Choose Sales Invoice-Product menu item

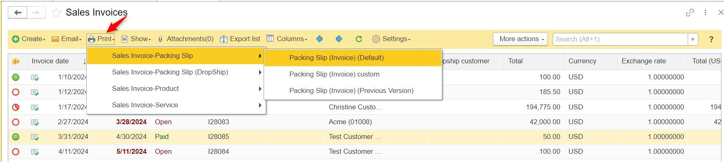point(176,89)
